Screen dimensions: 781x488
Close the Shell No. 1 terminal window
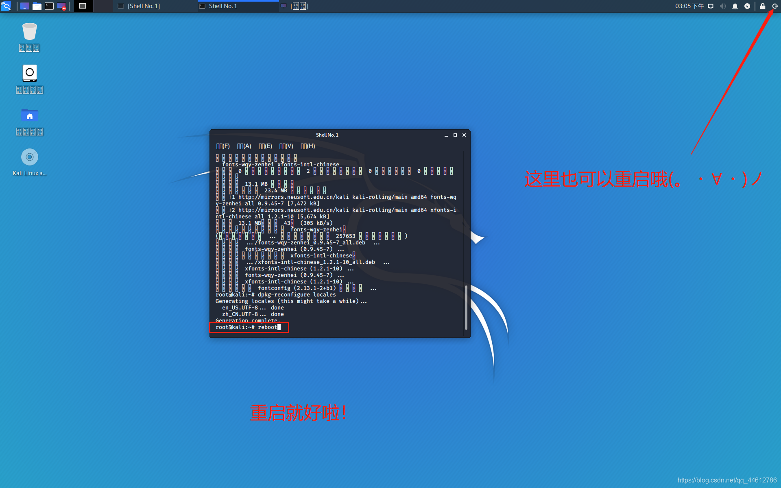point(464,135)
